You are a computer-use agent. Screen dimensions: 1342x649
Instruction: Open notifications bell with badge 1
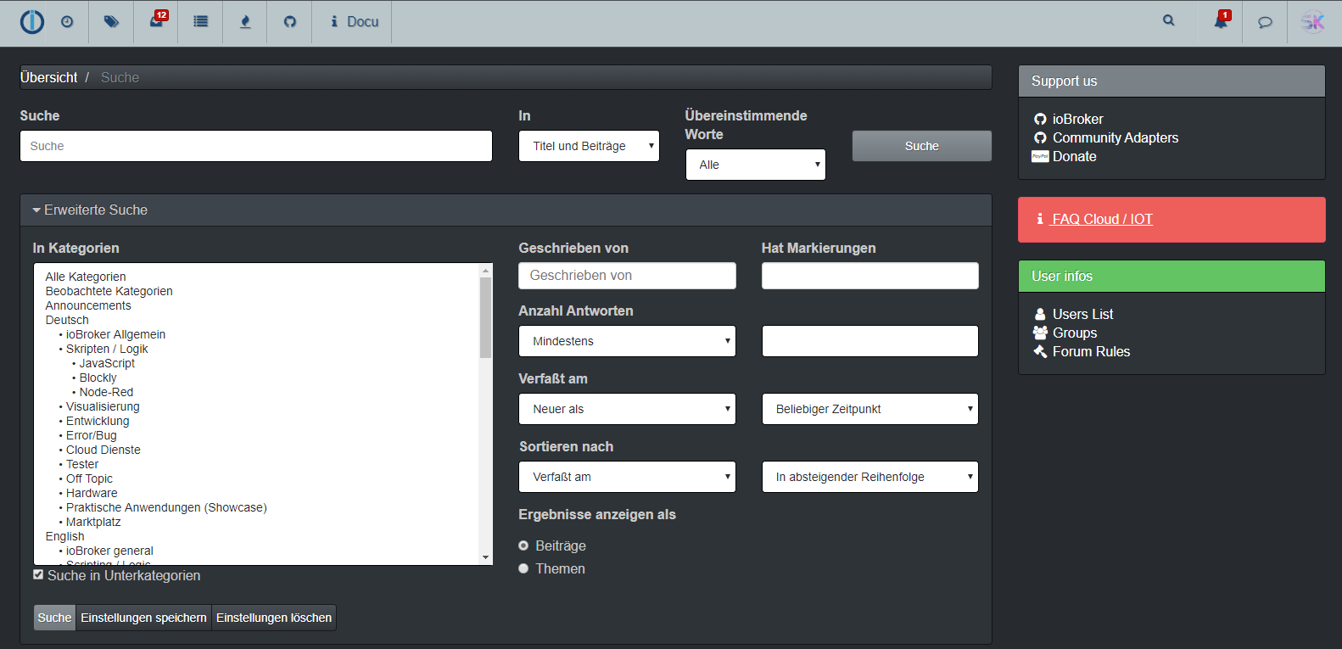(1222, 20)
